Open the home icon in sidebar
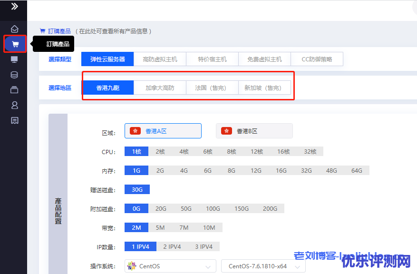The height and width of the screenshot is (274, 417). pyautogui.click(x=14, y=29)
